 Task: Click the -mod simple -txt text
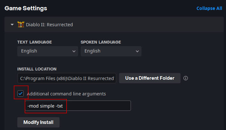[45, 106]
